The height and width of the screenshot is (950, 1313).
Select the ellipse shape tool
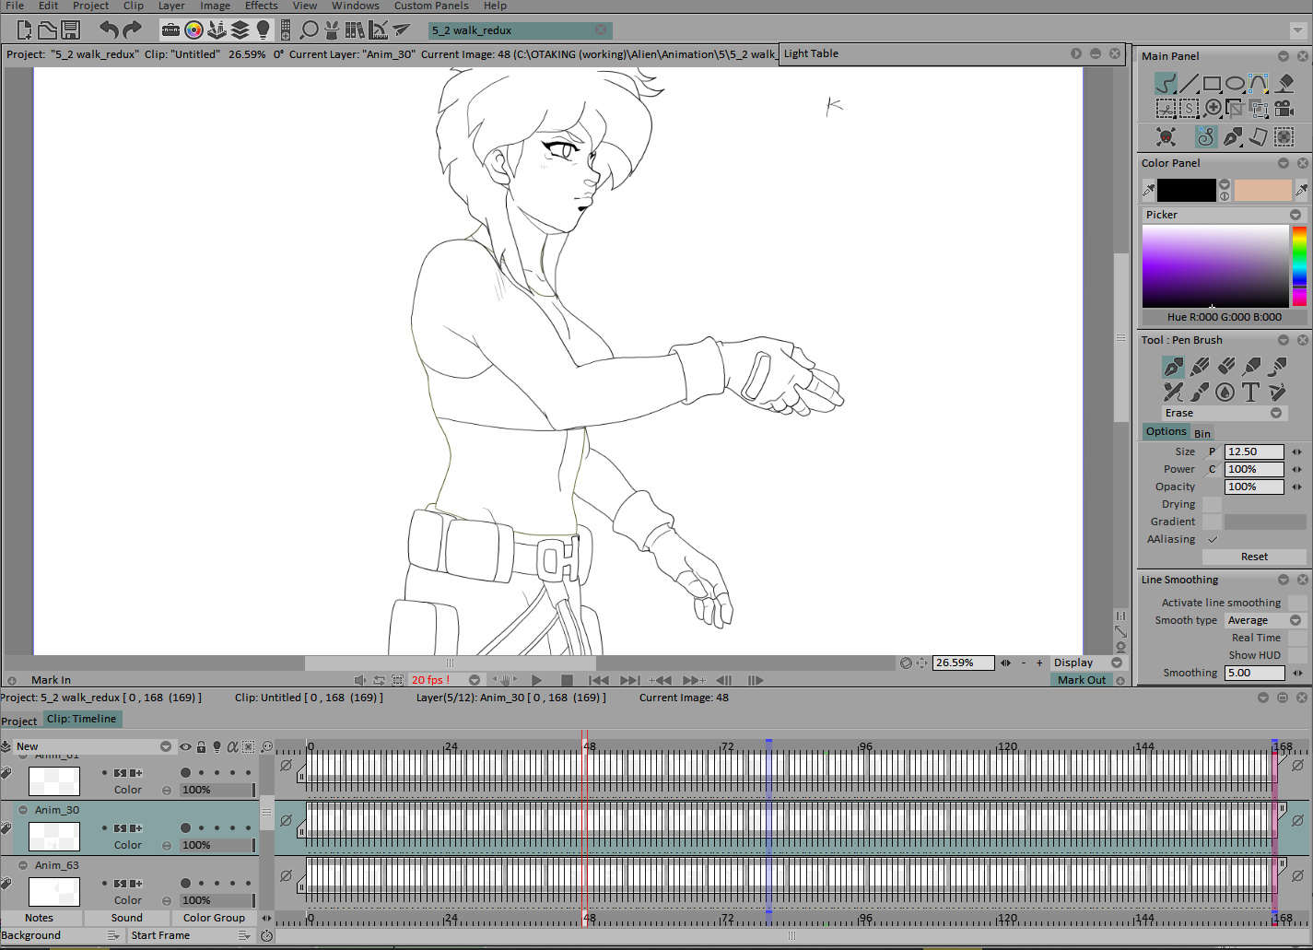pos(1236,84)
